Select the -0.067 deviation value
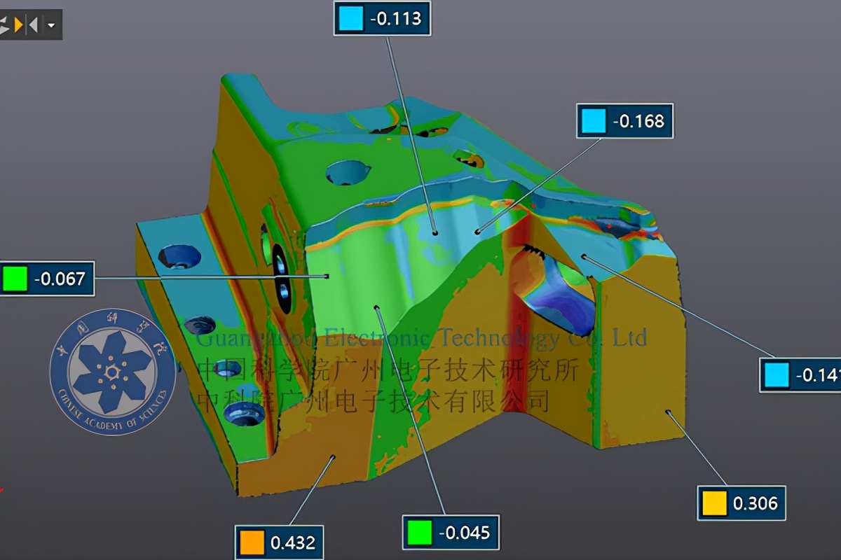Image resolution: width=841 pixels, height=560 pixels. click(60, 279)
